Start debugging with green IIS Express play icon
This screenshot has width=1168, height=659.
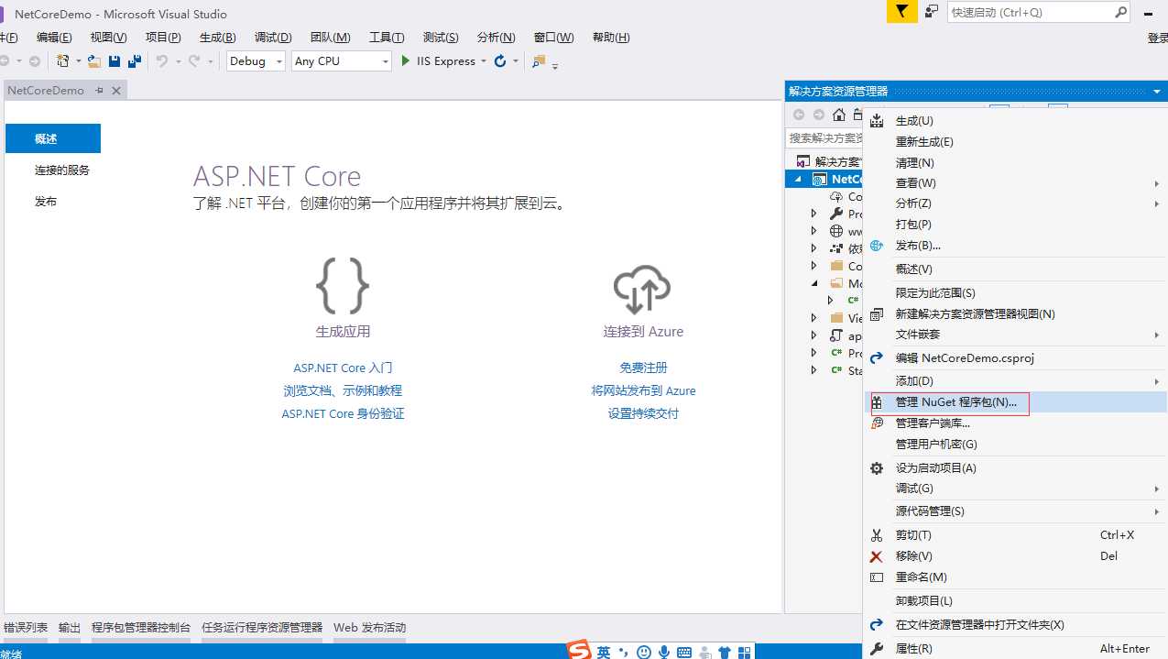click(406, 61)
